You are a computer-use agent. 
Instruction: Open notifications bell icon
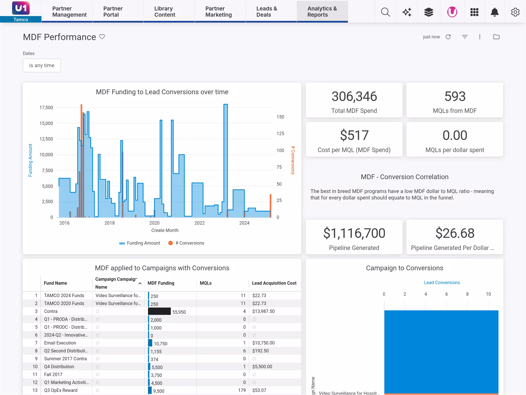[494, 12]
